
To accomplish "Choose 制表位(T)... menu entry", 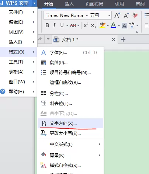I will click(70, 104).
